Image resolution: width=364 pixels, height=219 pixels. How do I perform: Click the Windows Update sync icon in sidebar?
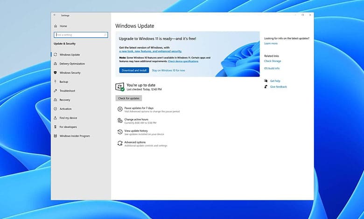coord(55,55)
